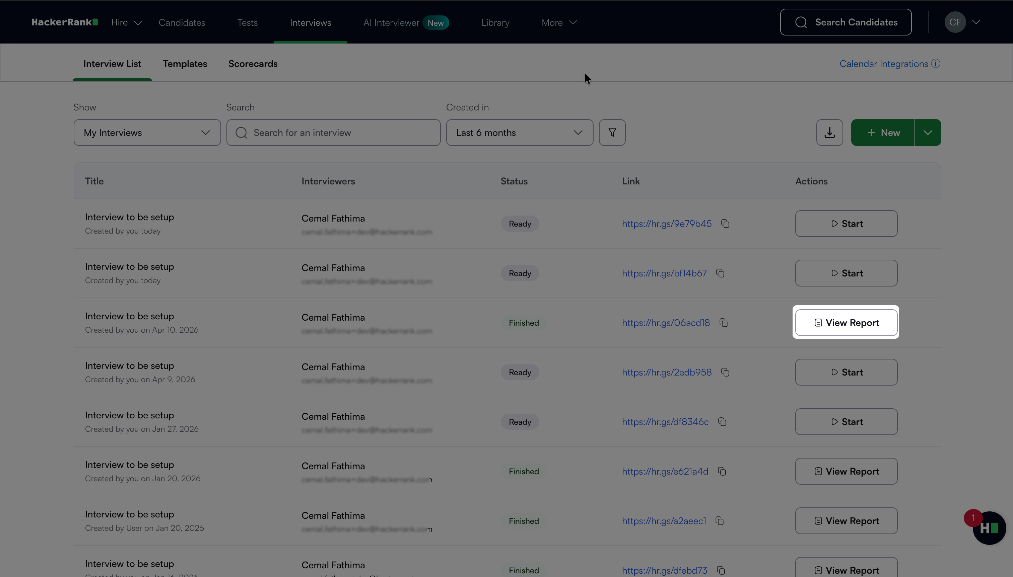Open the My Interviews dropdown
The width and height of the screenshot is (1013, 577).
147,132
